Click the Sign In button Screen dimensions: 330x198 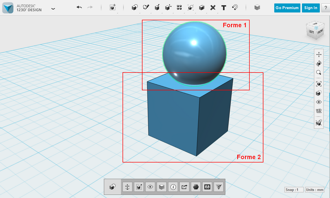[x=311, y=8]
